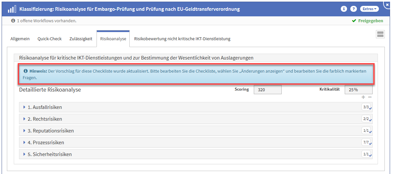This screenshot has height=174, width=393.
Task: Open the Extras dropdown menu
Action: 369,9
